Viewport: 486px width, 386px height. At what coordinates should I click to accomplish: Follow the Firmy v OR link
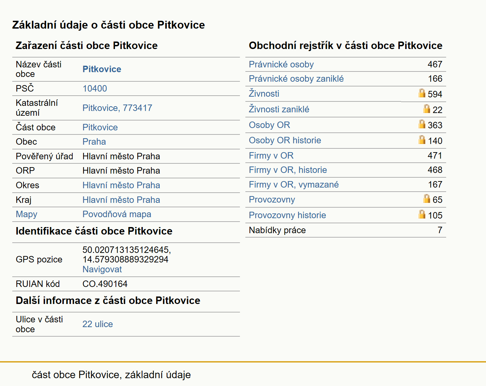[271, 156]
